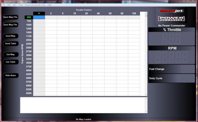Image resolution: width=198 pixels, height=122 pixels.
Task: Open the File menu
Action: pos(4,5)
